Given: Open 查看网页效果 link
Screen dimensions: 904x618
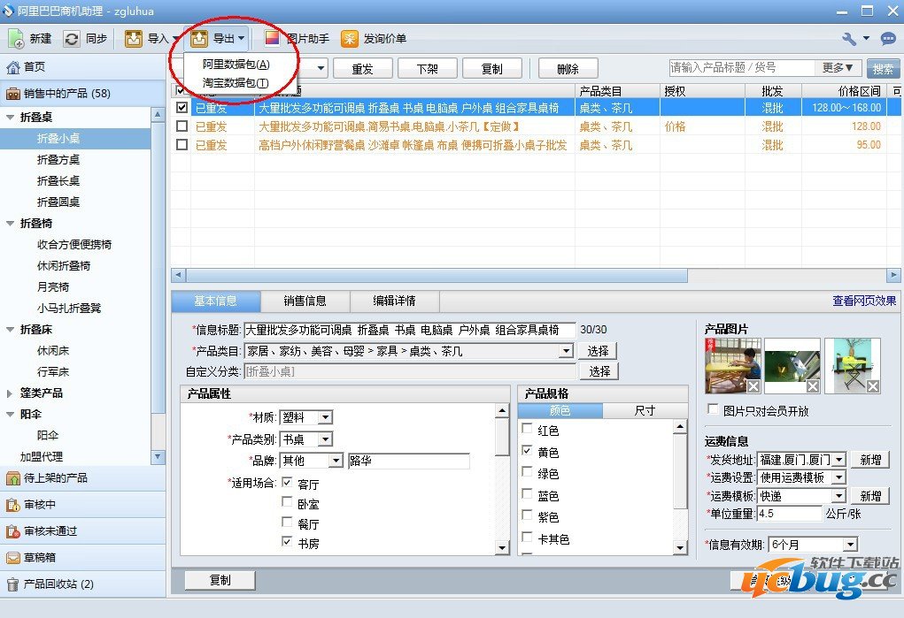Looking at the screenshot, I should [864, 301].
